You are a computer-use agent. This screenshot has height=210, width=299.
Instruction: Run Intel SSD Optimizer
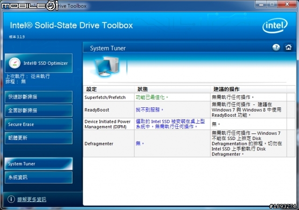coord(38,63)
